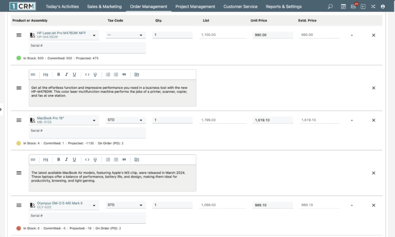Click drag handle of HP description comment
Viewport: 395px width, 237px height.
(19, 88)
